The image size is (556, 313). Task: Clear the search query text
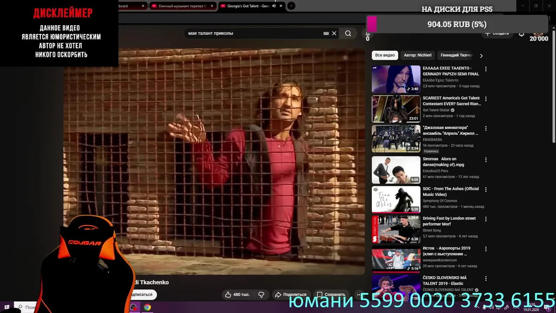pos(334,33)
